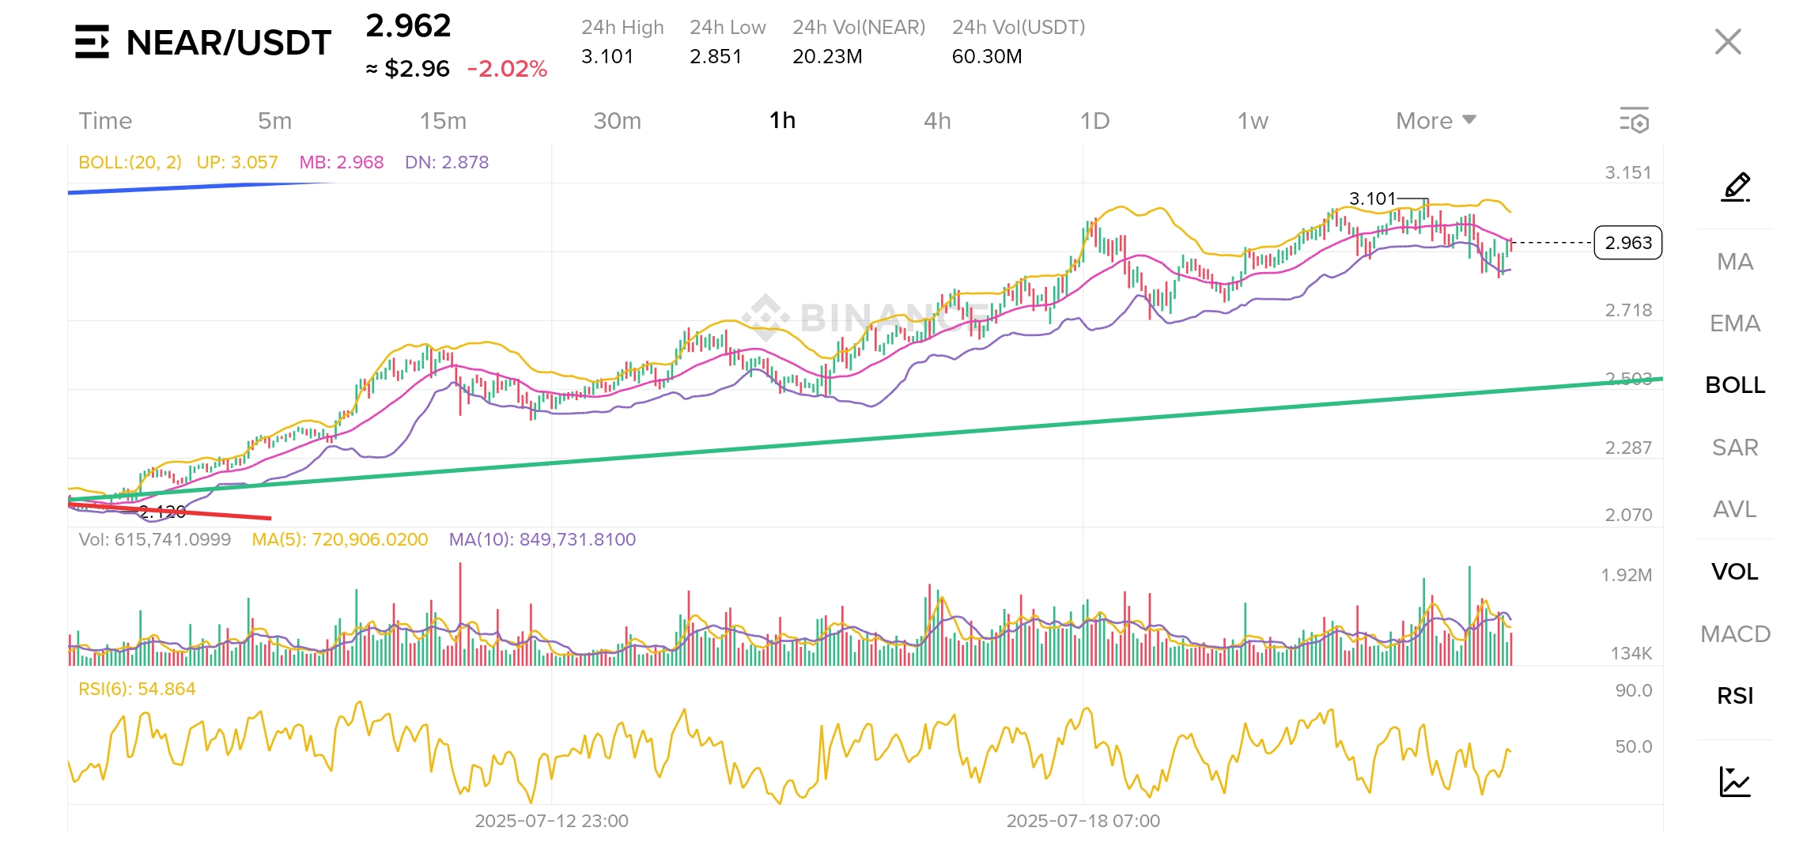Switch to the 1D timeframe tab
The image size is (1803, 854).
coord(1094,121)
